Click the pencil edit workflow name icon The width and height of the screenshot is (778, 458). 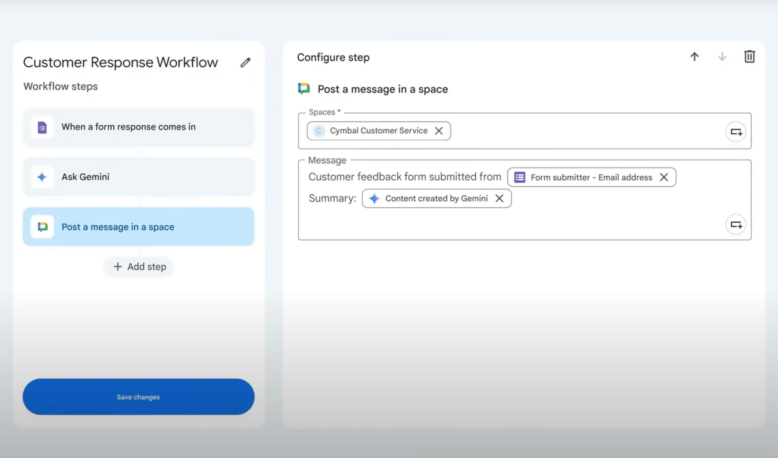pos(245,62)
